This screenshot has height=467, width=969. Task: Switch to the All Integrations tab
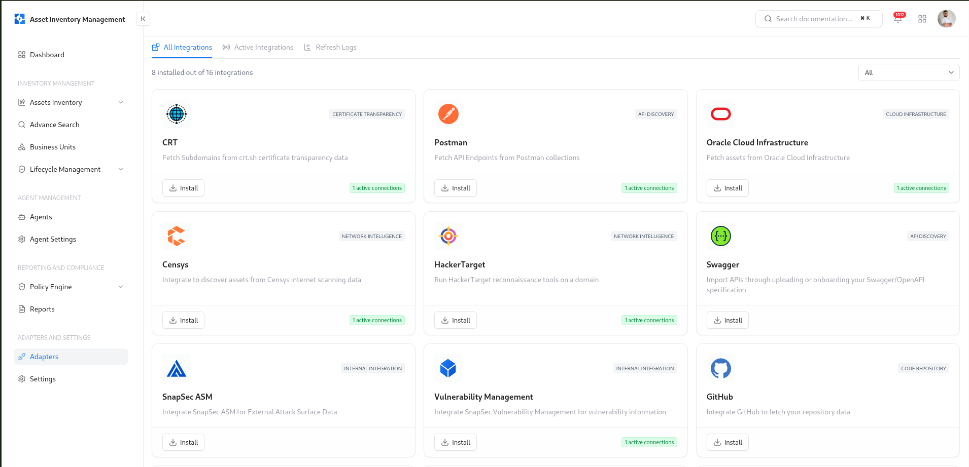[x=182, y=48]
